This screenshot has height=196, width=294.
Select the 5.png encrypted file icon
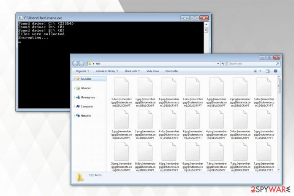(121, 151)
